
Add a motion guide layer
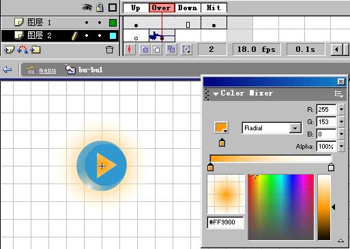pyautogui.click(x=23, y=49)
